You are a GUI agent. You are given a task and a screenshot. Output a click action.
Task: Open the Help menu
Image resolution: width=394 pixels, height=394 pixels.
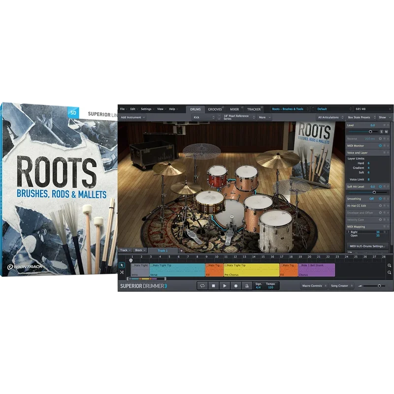point(173,109)
